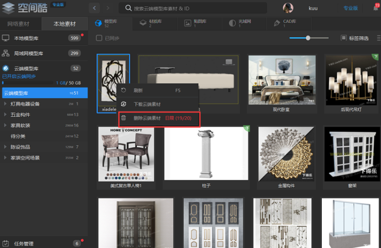Expand the 陈设饰品 category arrow
The height and width of the screenshot is (248, 381).
coord(6,147)
